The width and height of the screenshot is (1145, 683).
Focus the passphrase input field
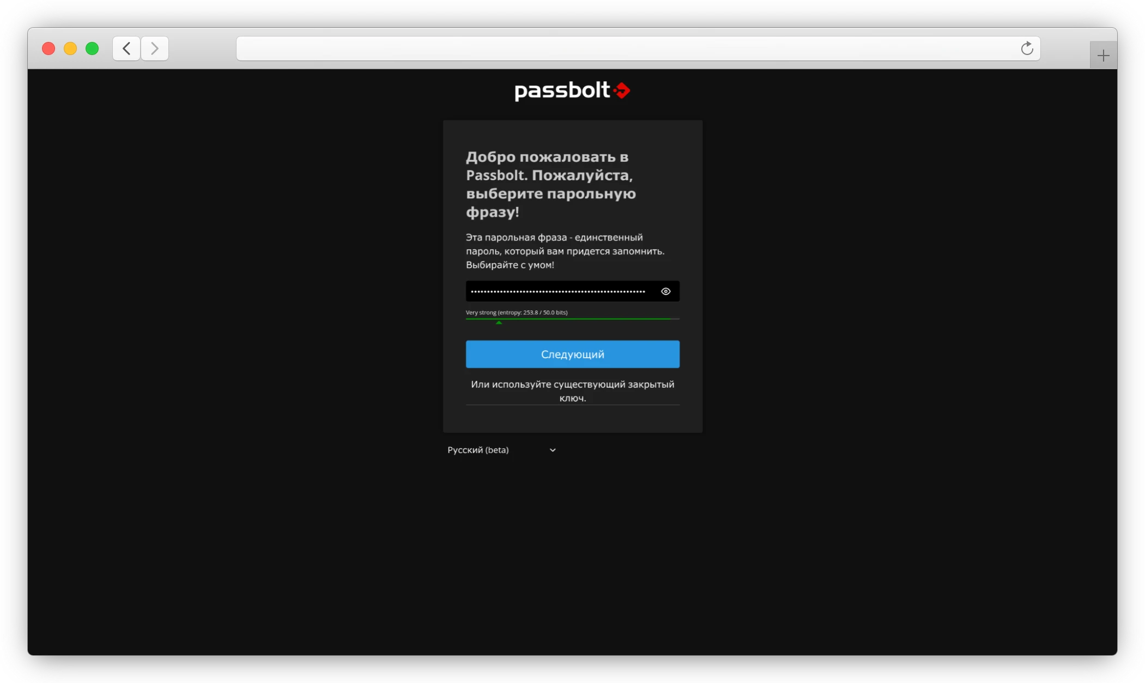pyautogui.click(x=559, y=291)
